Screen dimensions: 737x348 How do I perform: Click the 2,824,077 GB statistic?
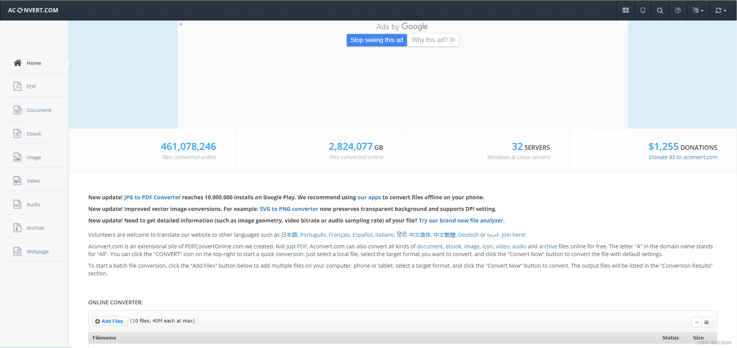click(356, 147)
